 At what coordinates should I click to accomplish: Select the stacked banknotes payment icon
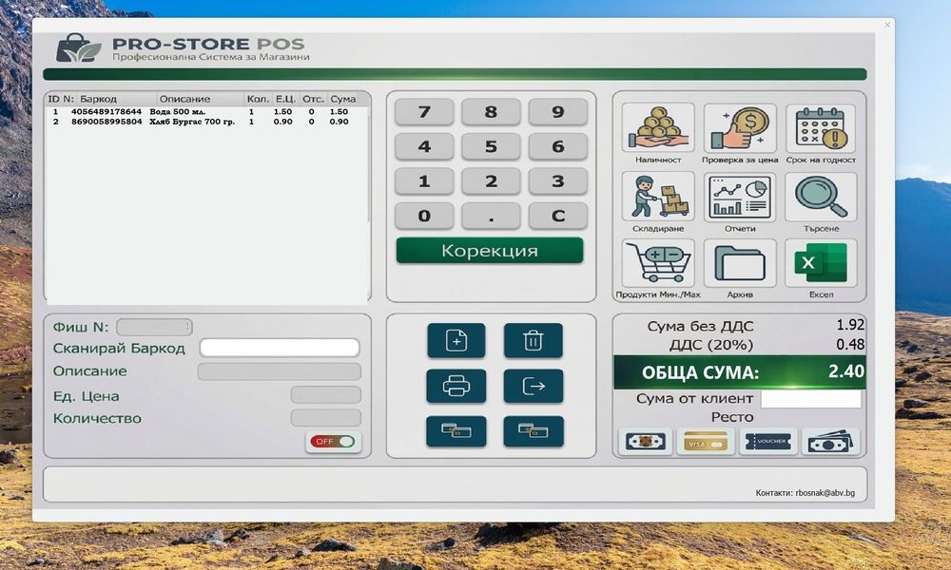tap(831, 442)
